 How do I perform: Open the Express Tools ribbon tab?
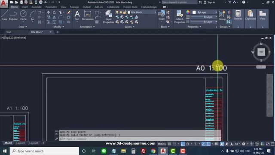tap(130, 7)
